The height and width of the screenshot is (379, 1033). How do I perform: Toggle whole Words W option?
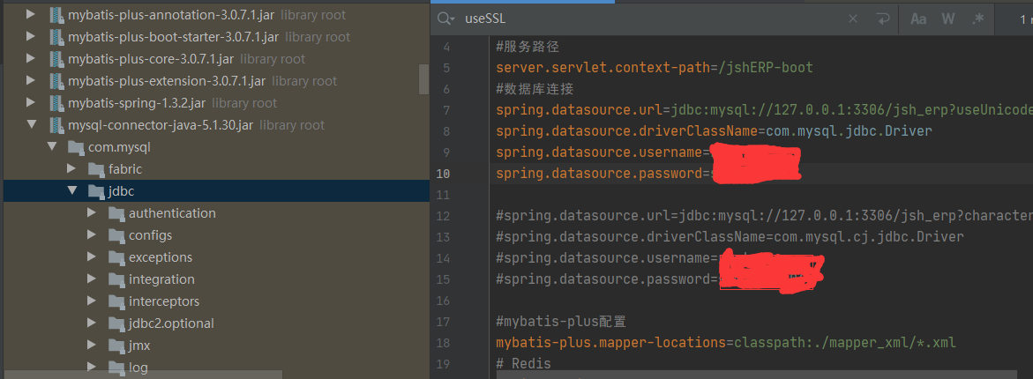tap(948, 19)
